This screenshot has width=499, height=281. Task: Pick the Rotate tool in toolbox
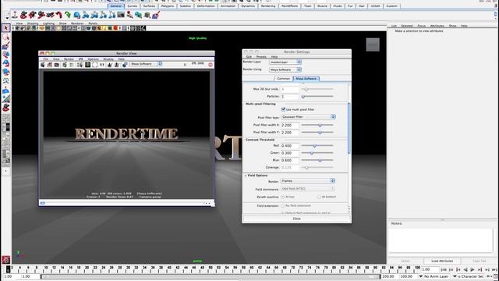coord(5,63)
